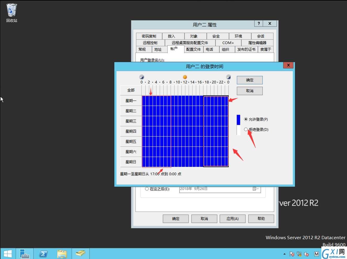Select the 星期二 row header
This screenshot has height=259, width=347.
(131, 111)
